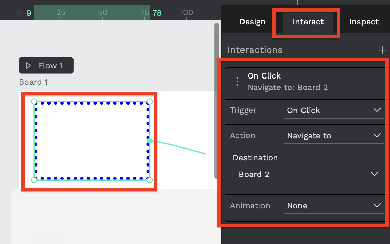Image resolution: width=390 pixels, height=244 pixels.
Task: Switch to the Design tab
Action: (x=252, y=22)
